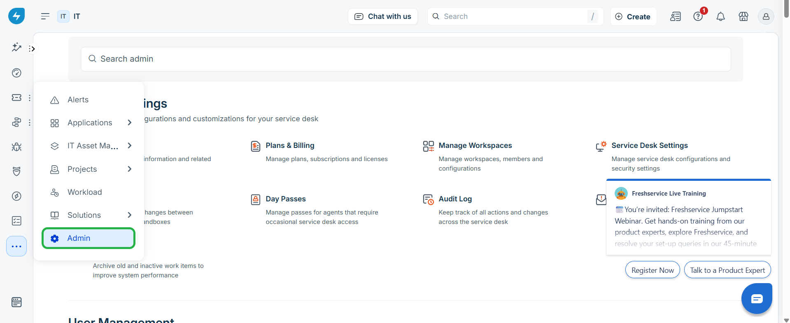This screenshot has height=323, width=790.
Task: Click the Manage Workspaces icon
Action: click(x=429, y=146)
